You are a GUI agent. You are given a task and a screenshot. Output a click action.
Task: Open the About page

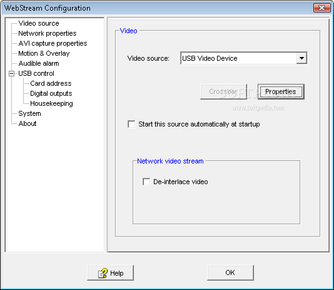click(28, 123)
